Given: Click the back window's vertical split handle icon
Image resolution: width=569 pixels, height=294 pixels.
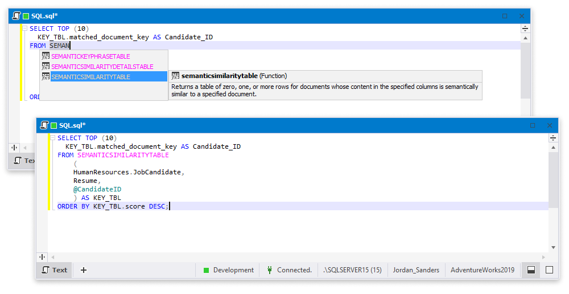Looking at the screenshot, I should pos(14,148).
